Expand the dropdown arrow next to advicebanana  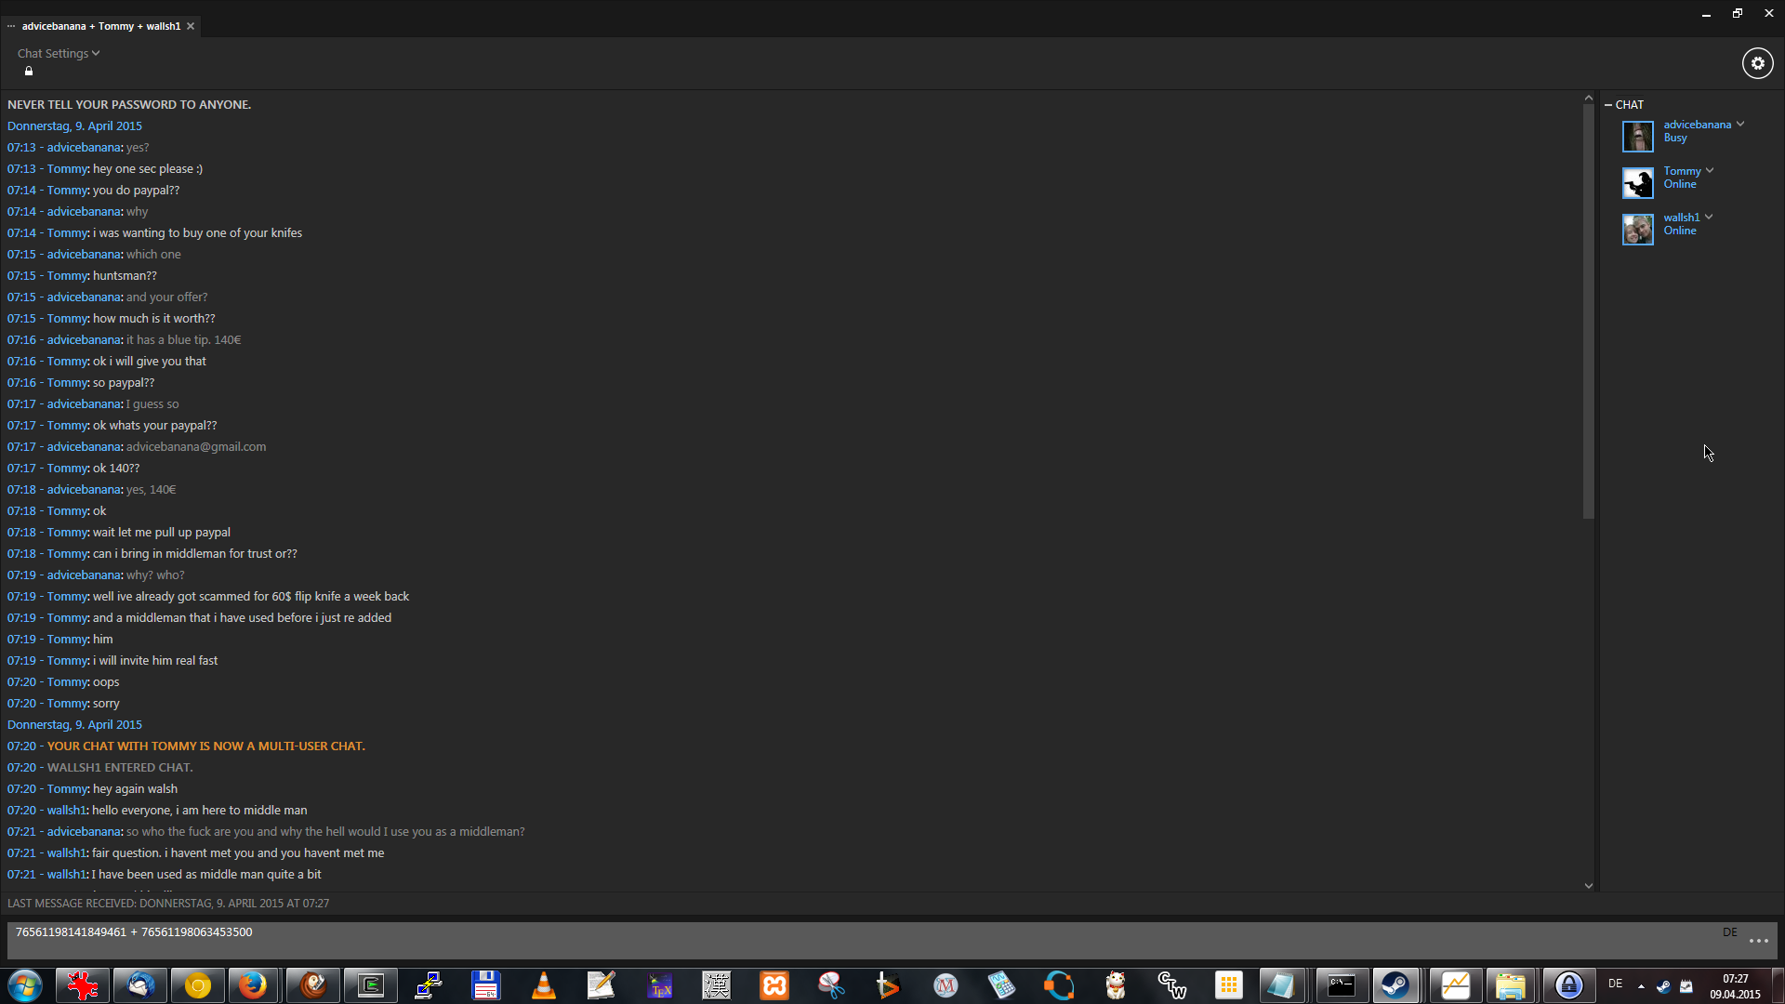(x=1740, y=125)
